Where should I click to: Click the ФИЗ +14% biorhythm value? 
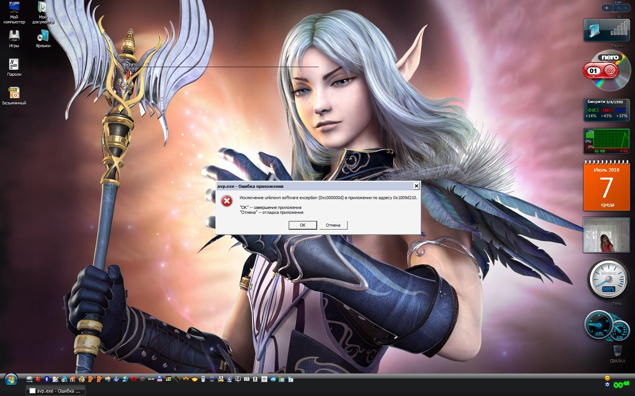click(x=591, y=113)
